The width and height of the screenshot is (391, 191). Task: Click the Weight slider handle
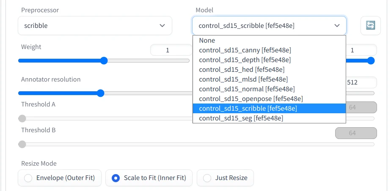104,60
